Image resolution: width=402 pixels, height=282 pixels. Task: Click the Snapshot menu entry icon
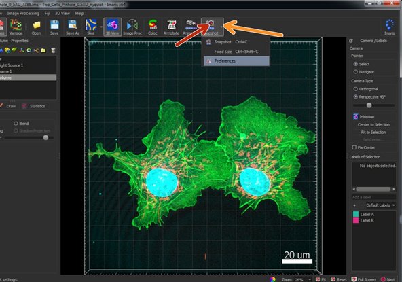208,42
